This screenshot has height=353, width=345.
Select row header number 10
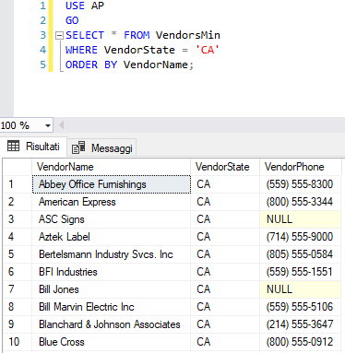click(x=18, y=342)
